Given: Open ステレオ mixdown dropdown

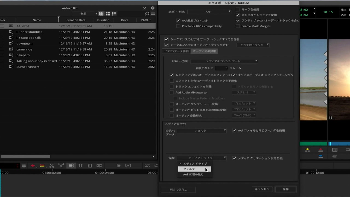Looking at the screenshot, I should click(244, 92).
